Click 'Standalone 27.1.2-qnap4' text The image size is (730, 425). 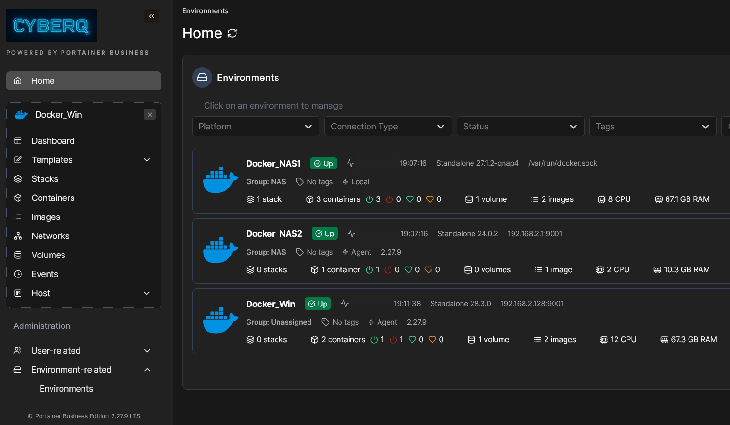pos(477,163)
